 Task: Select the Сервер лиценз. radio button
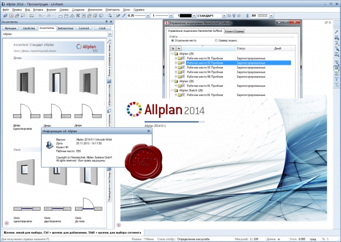tap(216, 40)
